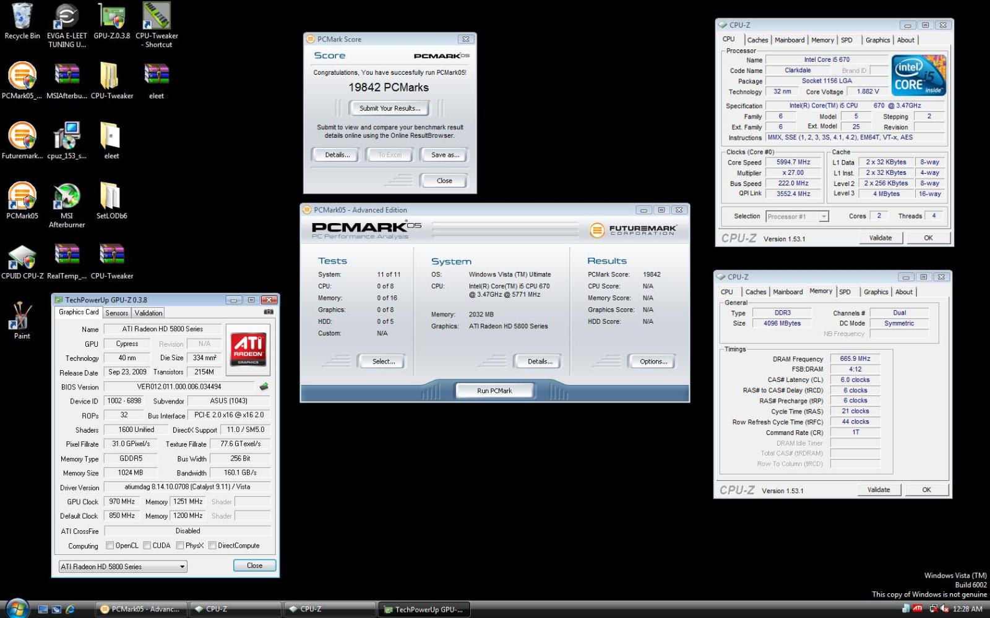Enable the CUDA checkbox in GPU-Z
This screenshot has height=618, width=990.
point(147,546)
